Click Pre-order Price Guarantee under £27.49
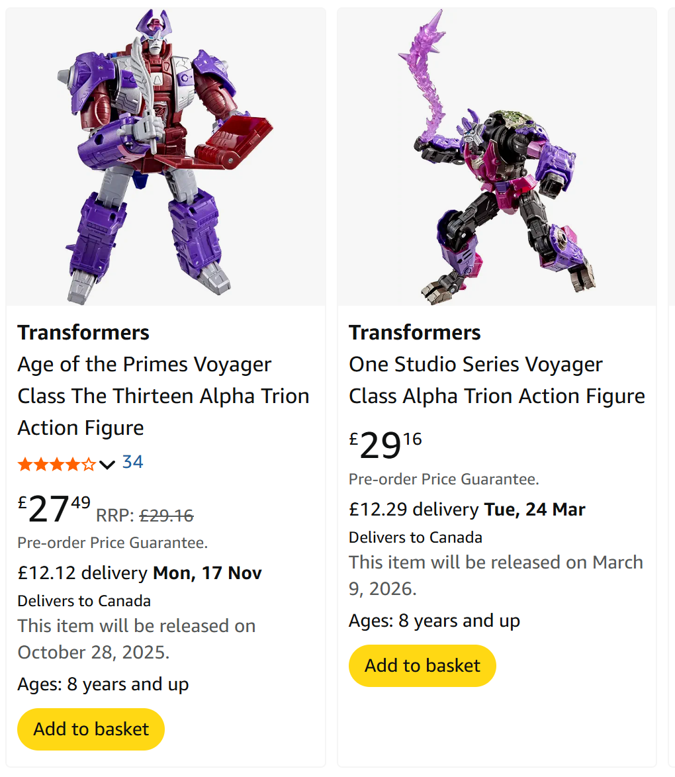The image size is (675, 777). pos(112,543)
